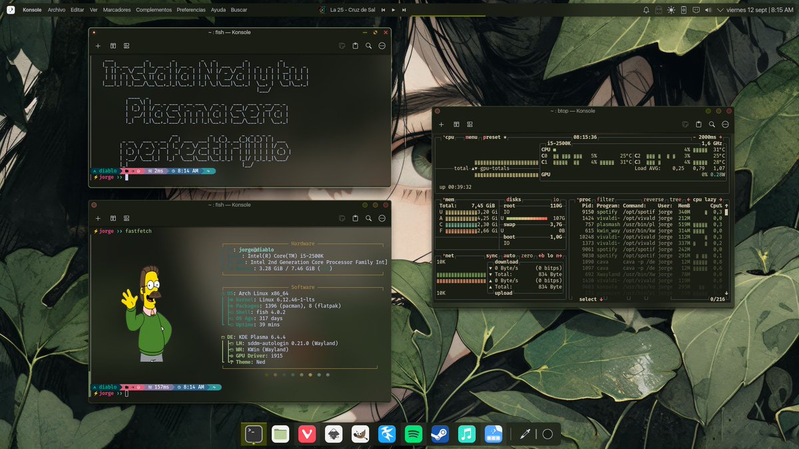Select next sort column arrow in btop proc
The image size is (799, 449).
[722, 199]
